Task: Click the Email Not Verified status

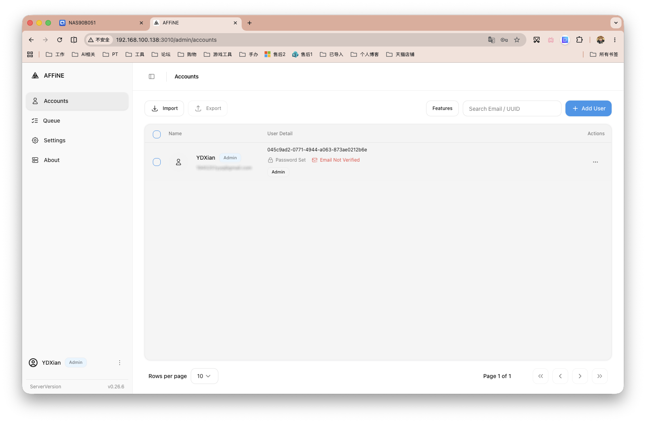Action: pyautogui.click(x=336, y=160)
